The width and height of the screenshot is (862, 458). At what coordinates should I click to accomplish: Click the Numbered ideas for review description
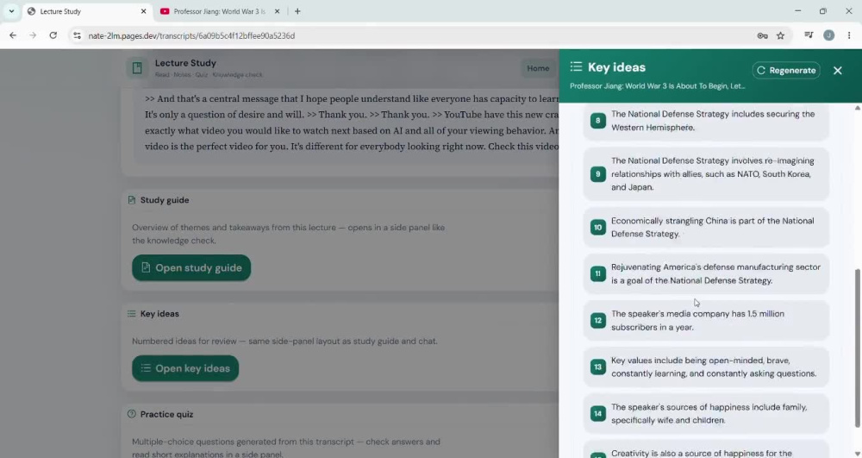284,341
